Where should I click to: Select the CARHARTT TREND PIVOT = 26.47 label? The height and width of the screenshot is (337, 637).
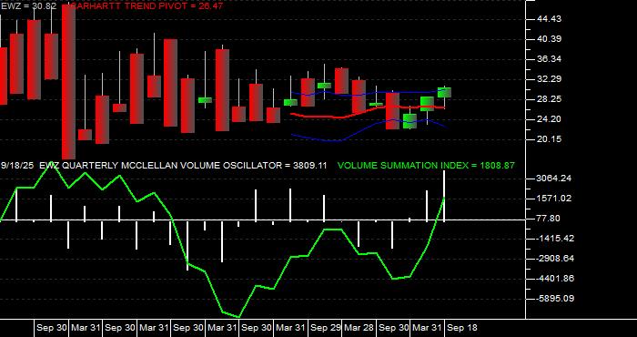(x=146, y=5)
